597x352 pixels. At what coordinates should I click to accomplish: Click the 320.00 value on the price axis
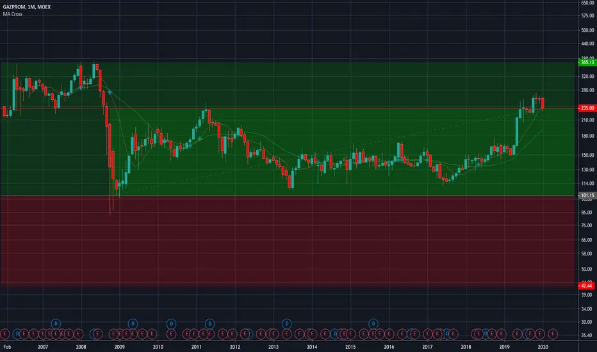click(x=587, y=76)
